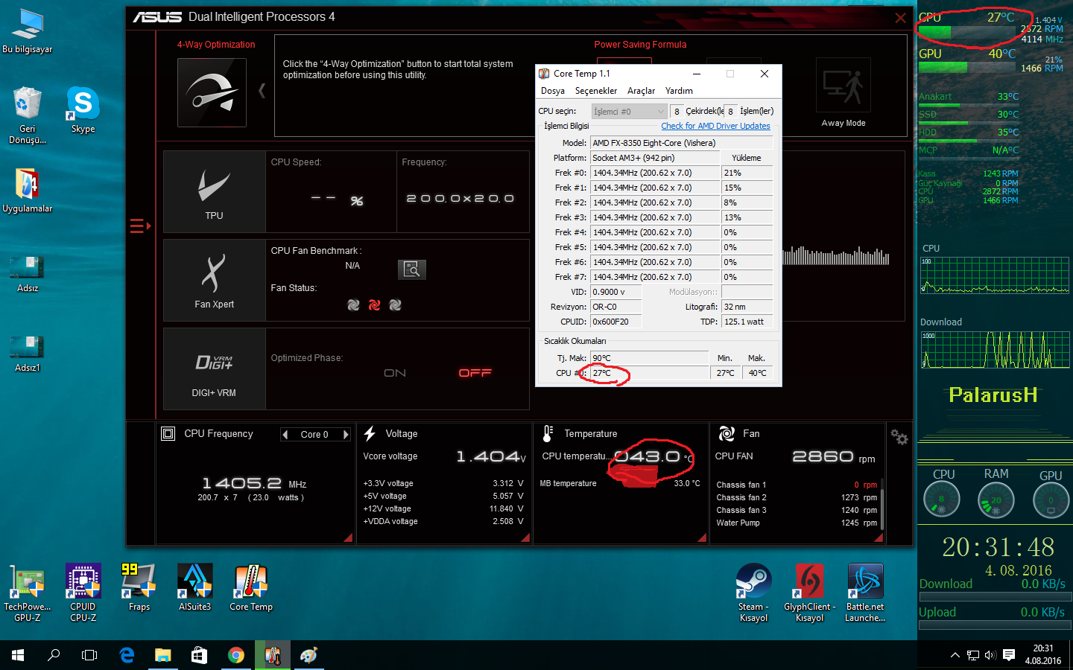Open Windows Start menu
Image resolution: width=1073 pixels, height=670 pixels.
pyautogui.click(x=18, y=655)
